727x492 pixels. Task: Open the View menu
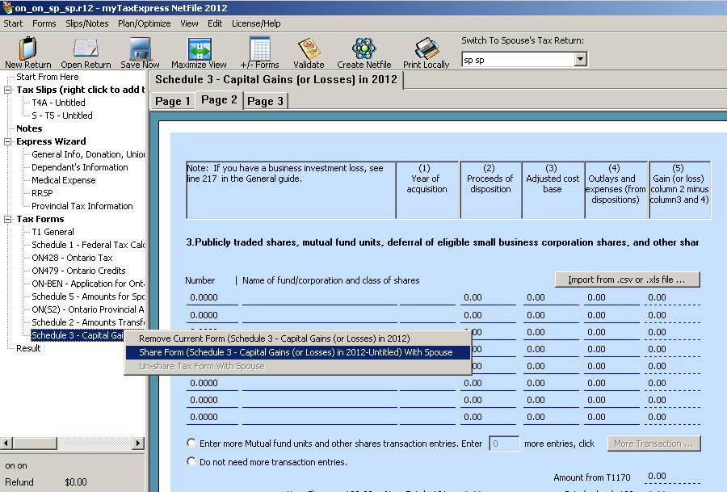coord(189,23)
